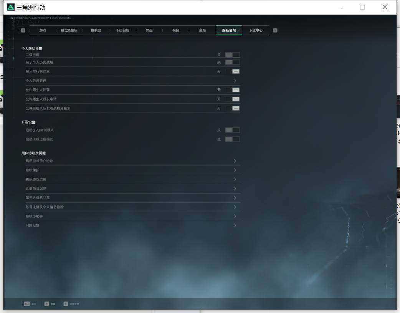This screenshot has width=400, height=313.
Task: Click the Esc key icon in bottom bar
Action: point(26,304)
